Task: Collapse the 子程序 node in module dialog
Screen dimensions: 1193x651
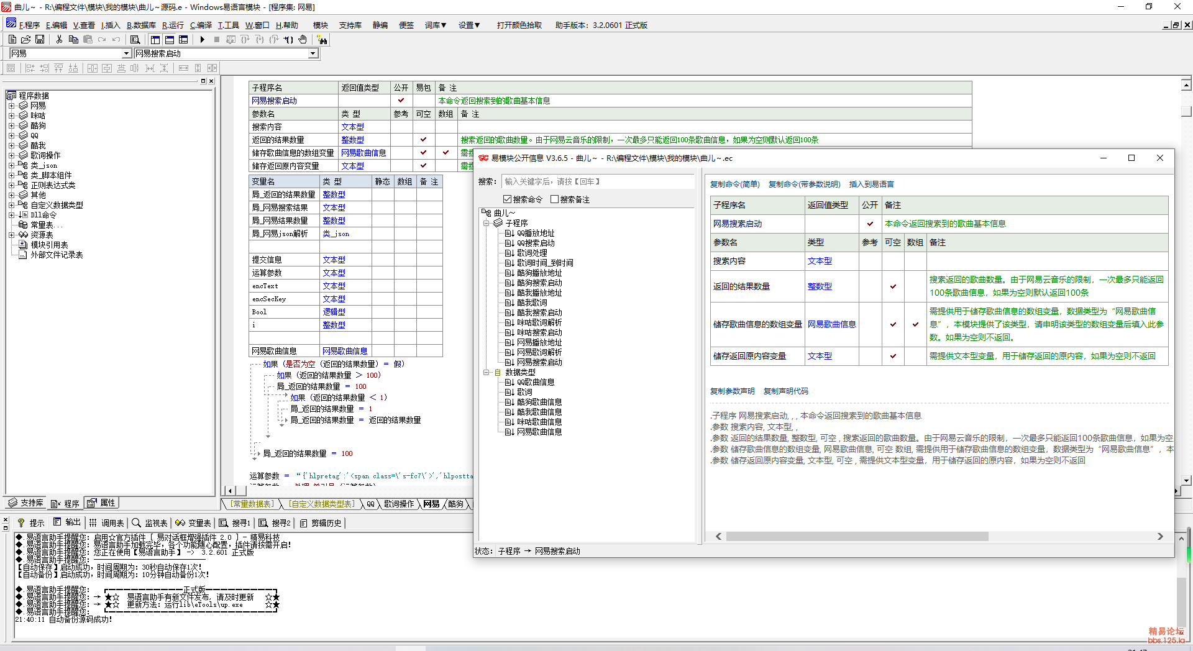Action: click(487, 223)
